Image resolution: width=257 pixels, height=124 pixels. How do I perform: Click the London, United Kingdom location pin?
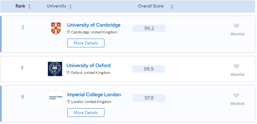coord(69,102)
